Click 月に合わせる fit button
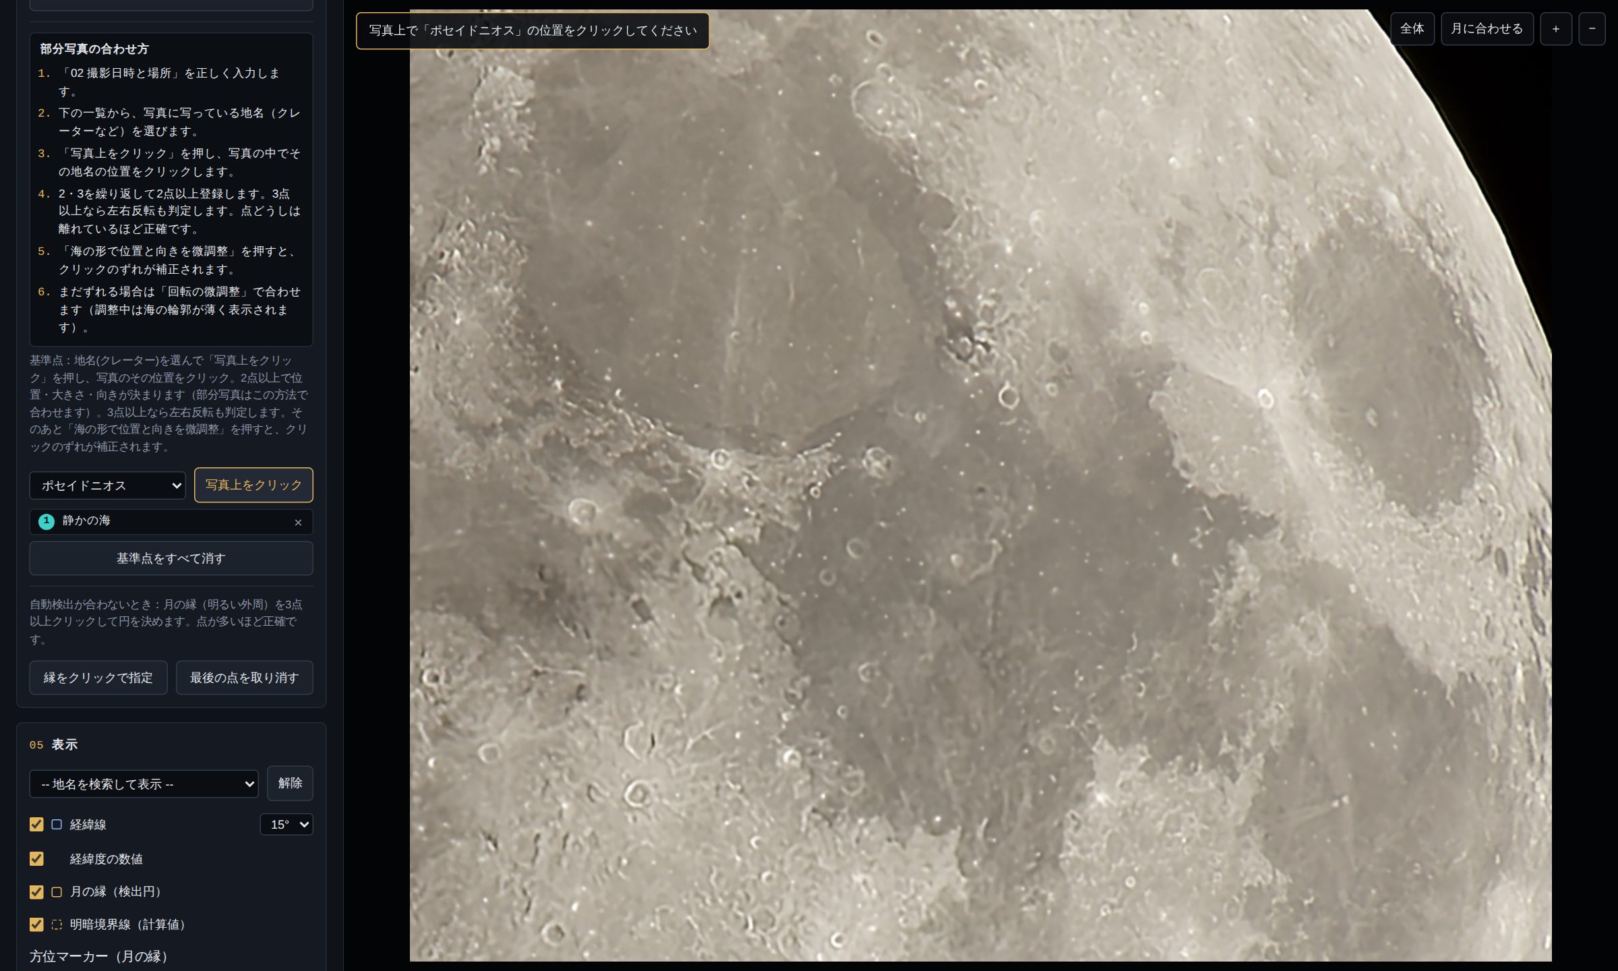This screenshot has width=1618, height=971. (1487, 29)
